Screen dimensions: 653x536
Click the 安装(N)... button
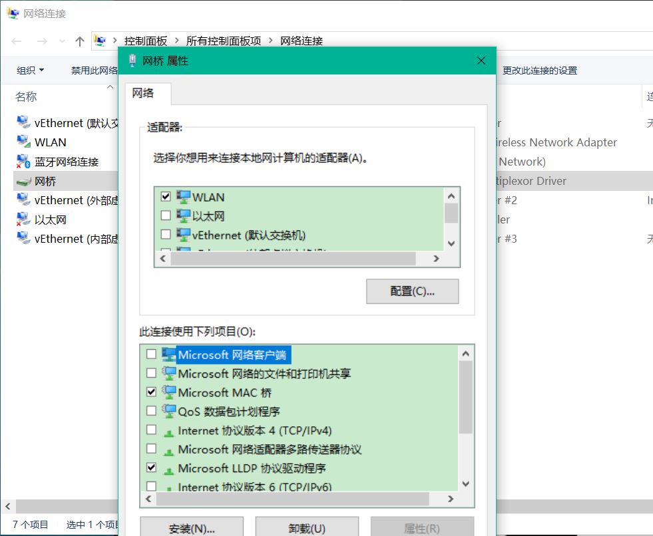point(192,527)
